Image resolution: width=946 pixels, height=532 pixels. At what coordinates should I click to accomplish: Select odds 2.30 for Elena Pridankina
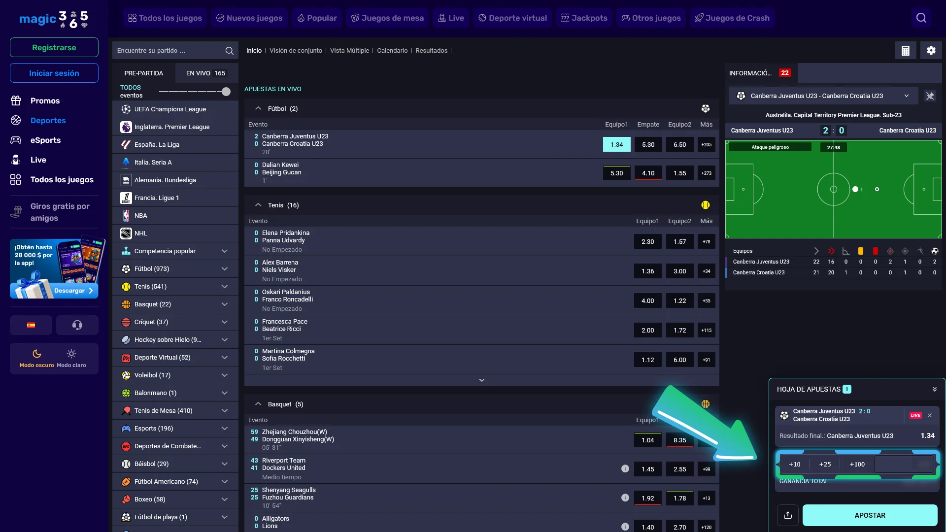(648, 241)
